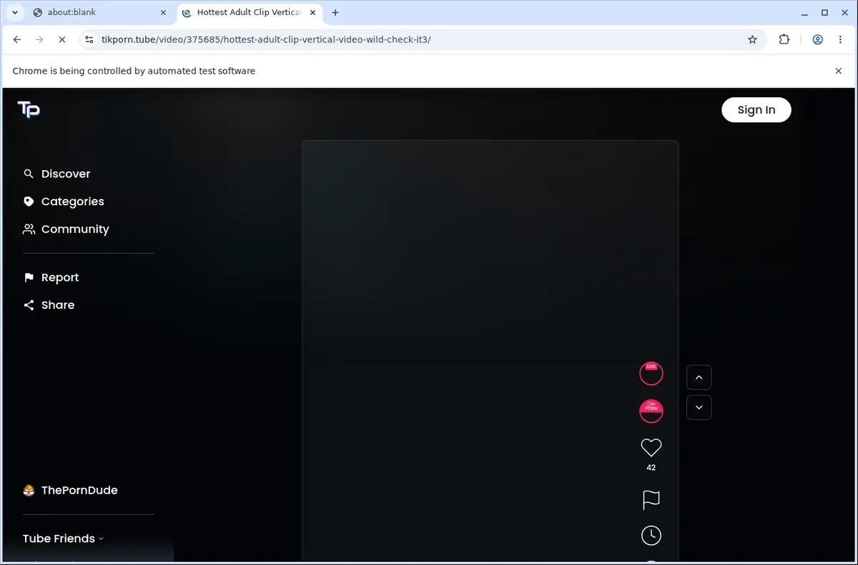Viewport: 858px width, 565px height.
Task: Click Report in the left sidebar
Action: [x=51, y=277]
